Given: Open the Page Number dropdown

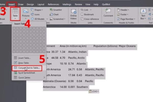Looking at the screenshot, I should point(127,19).
